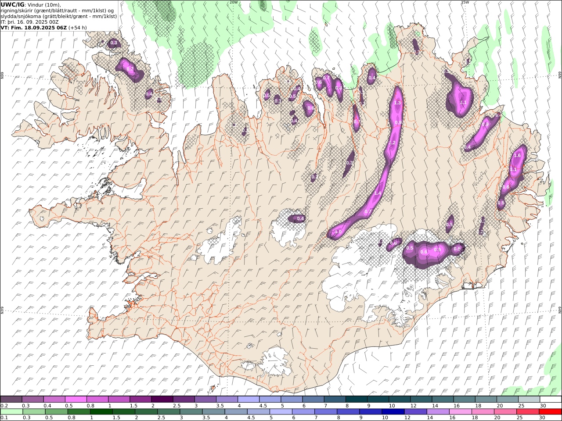Viewport: 562px width, 421px height.
Task: Pick the light purple 14 mm rain swatch
Action: [x=439, y=412]
